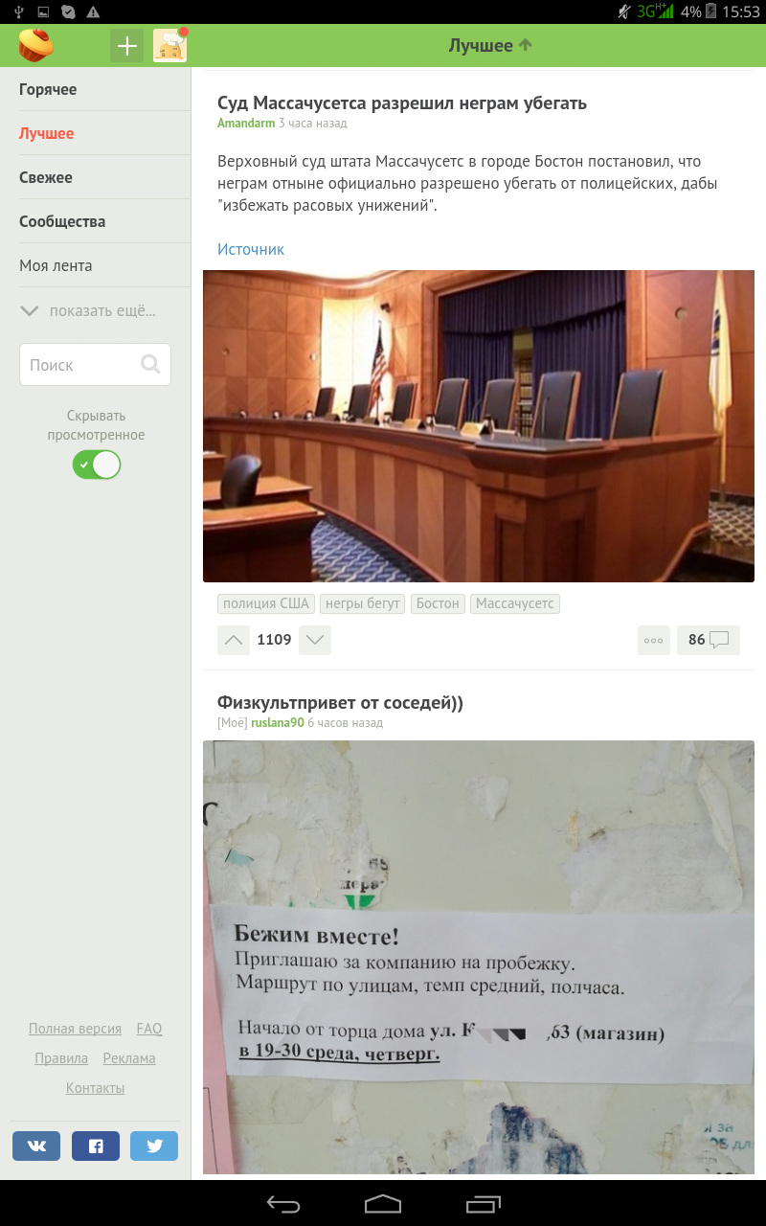The height and width of the screenshot is (1226, 766).
Task: Open the 'Сообщества' section
Action: pyautogui.click(x=62, y=221)
